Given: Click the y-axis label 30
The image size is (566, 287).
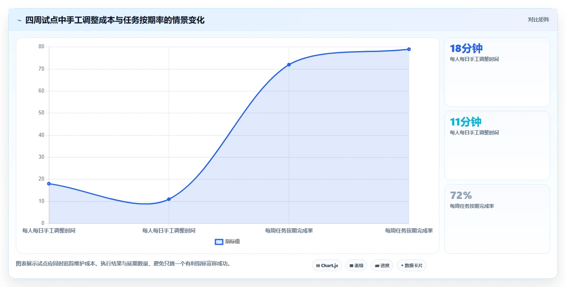Looking at the screenshot, I should pyautogui.click(x=42, y=157).
